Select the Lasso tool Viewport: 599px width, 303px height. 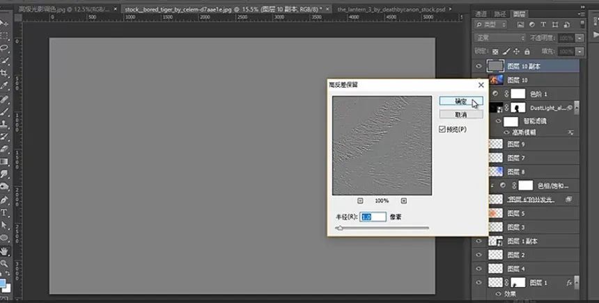pyautogui.click(x=4, y=48)
